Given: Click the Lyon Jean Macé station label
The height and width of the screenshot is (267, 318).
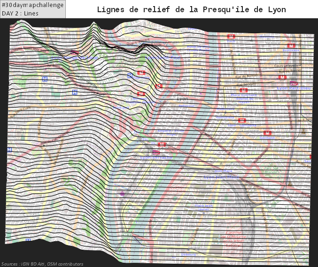Looking at the screenshot, I should pos(221,177).
